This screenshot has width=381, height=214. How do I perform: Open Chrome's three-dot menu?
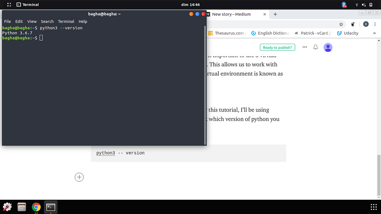click(375, 24)
